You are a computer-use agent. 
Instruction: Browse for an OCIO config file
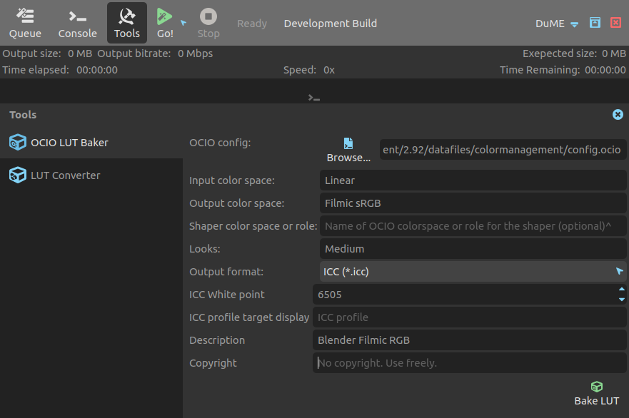coord(348,151)
